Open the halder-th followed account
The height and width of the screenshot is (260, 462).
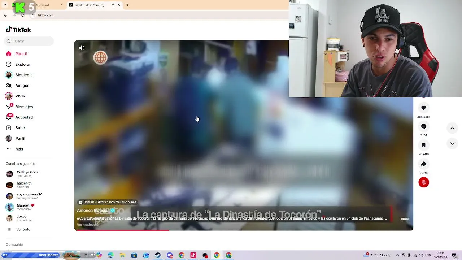click(x=19, y=185)
